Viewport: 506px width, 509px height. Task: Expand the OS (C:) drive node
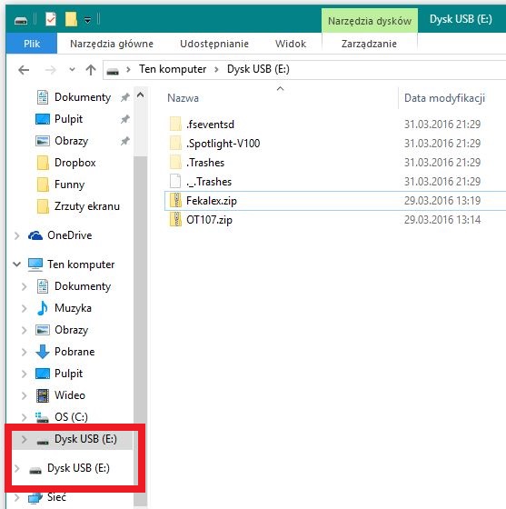(x=24, y=417)
